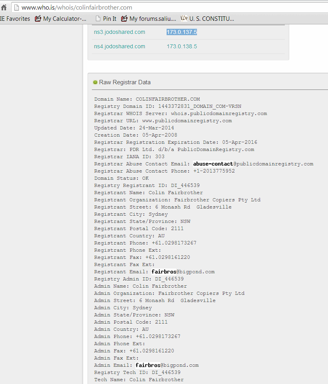Click Abuse Contact Phone +1-2013775952
This screenshot has height=384, width=328.
point(165,171)
